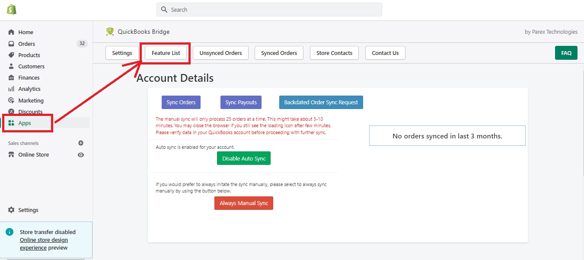Image resolution: width=584 pixels, height=260 pixels.
Task: Open Online Store sales channel
Action: [x=33, y=154]
